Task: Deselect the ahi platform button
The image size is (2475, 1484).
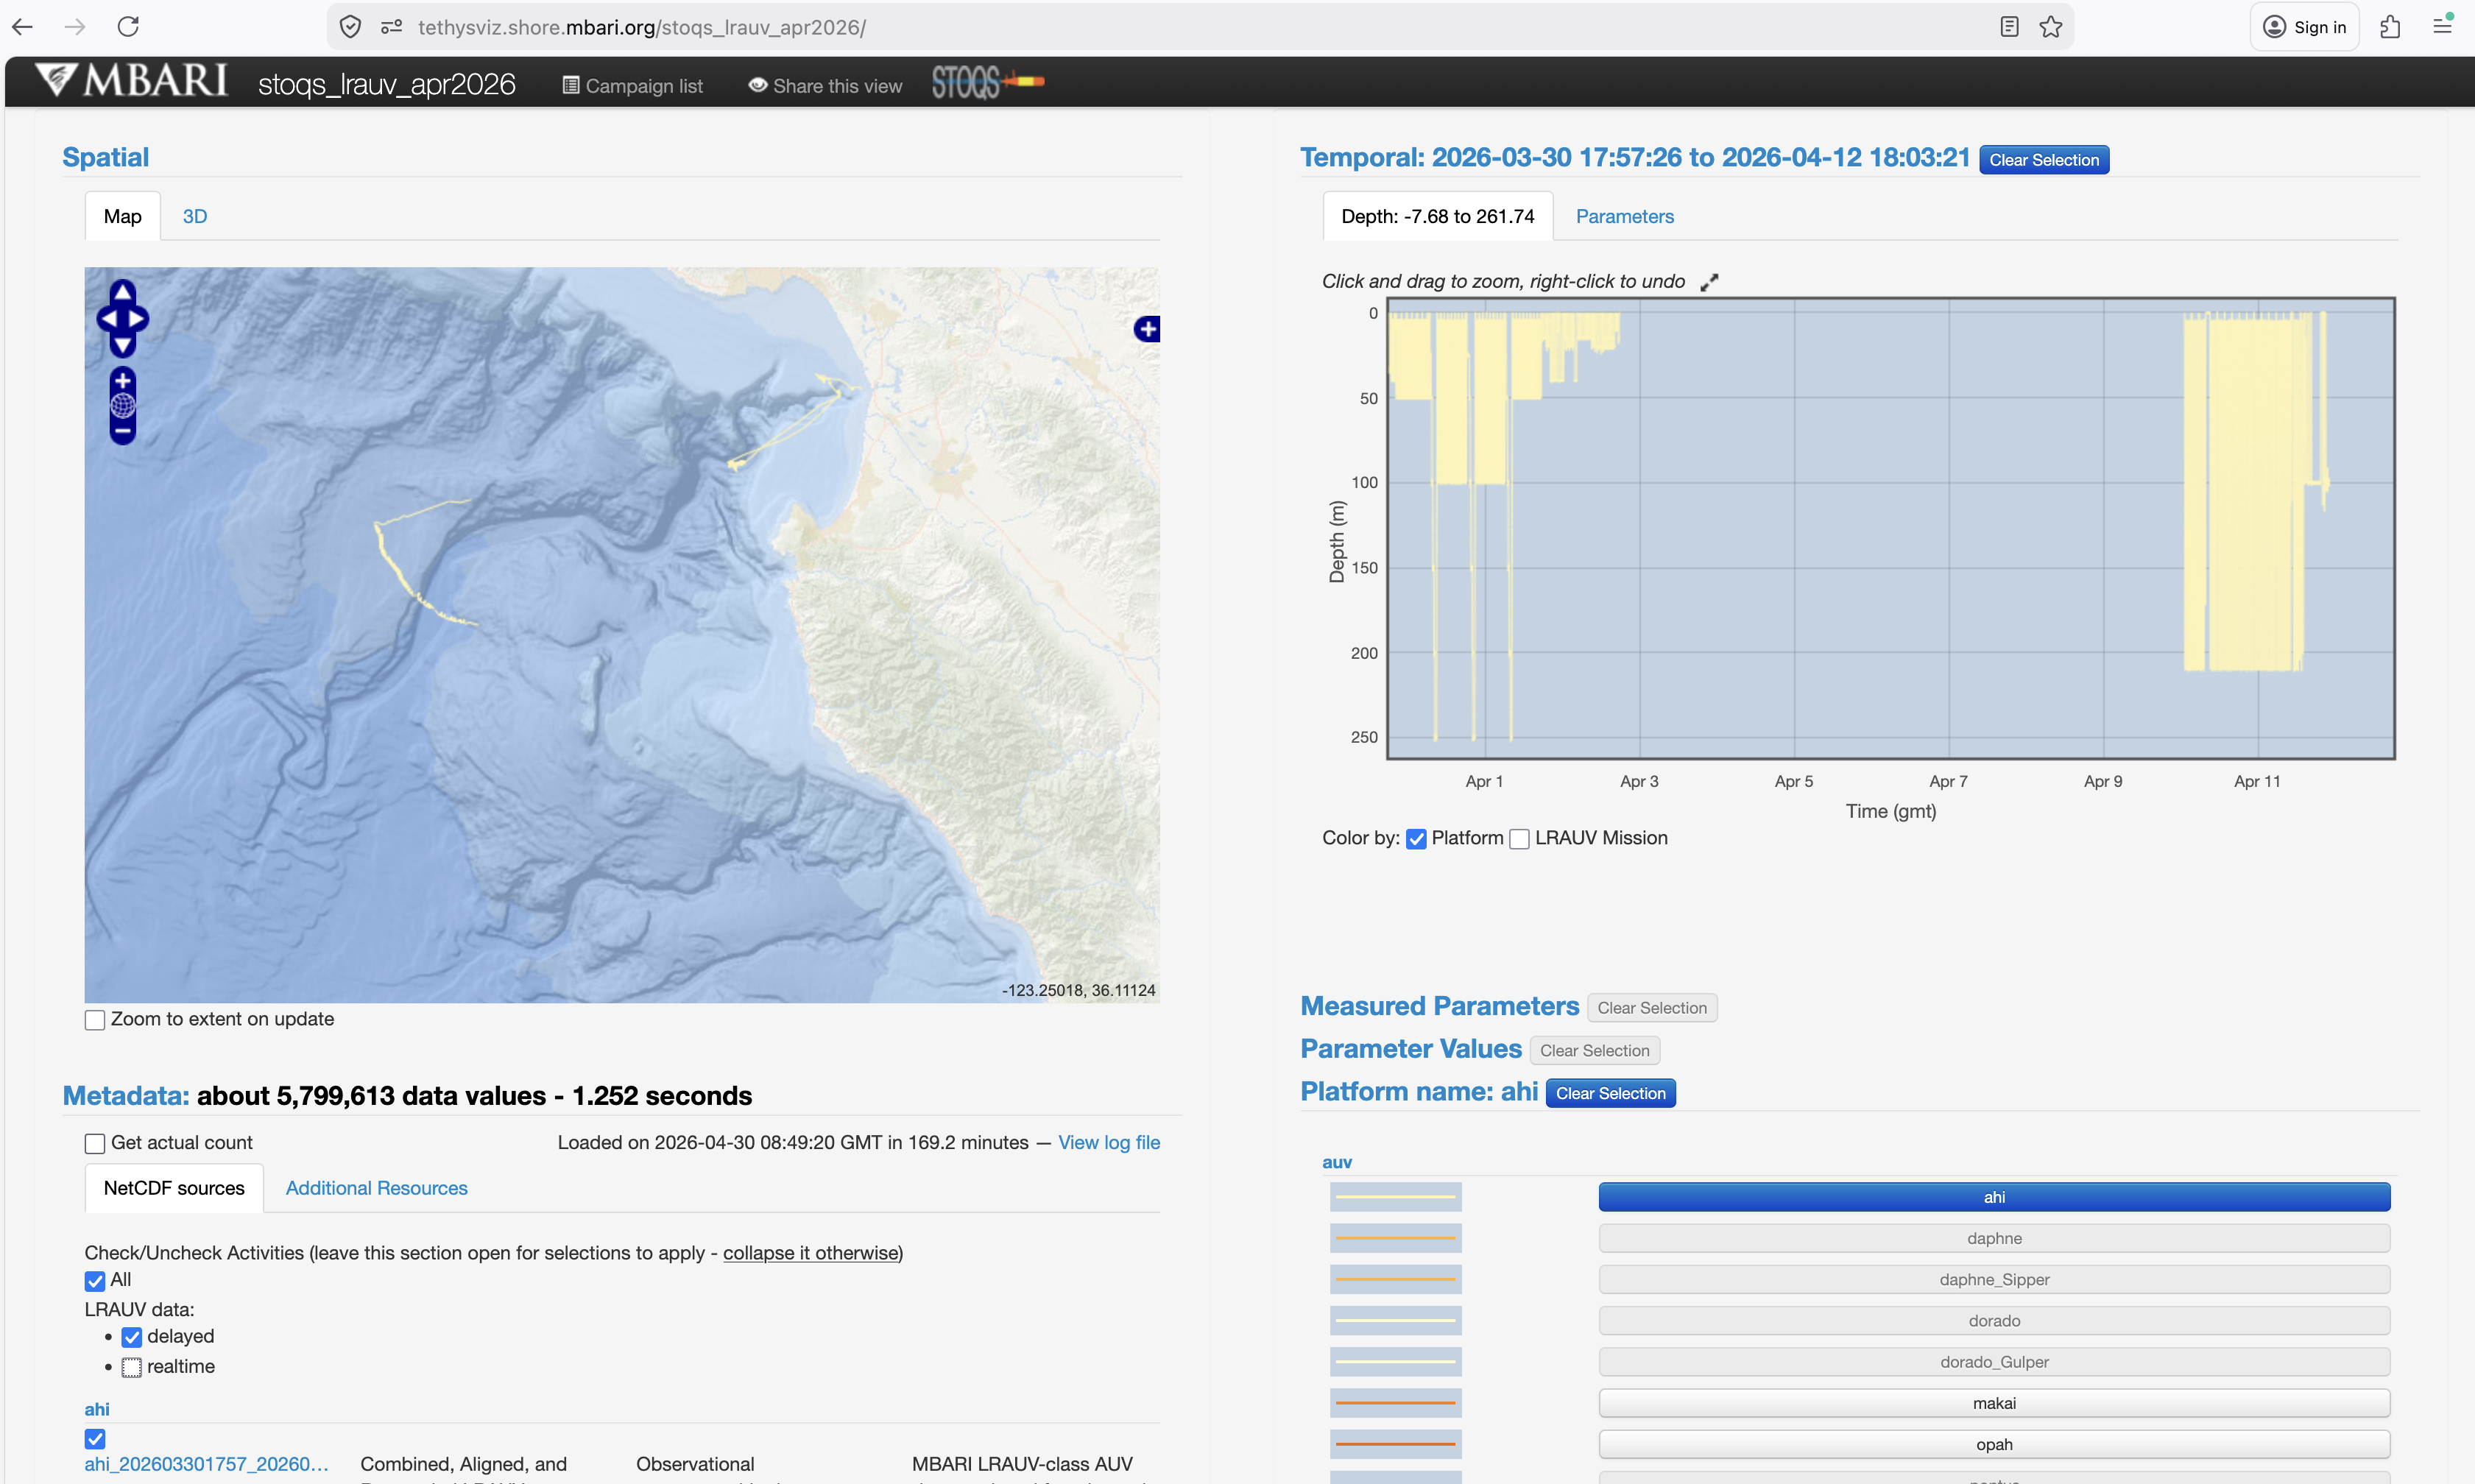Action: tap(1994, 1197)
